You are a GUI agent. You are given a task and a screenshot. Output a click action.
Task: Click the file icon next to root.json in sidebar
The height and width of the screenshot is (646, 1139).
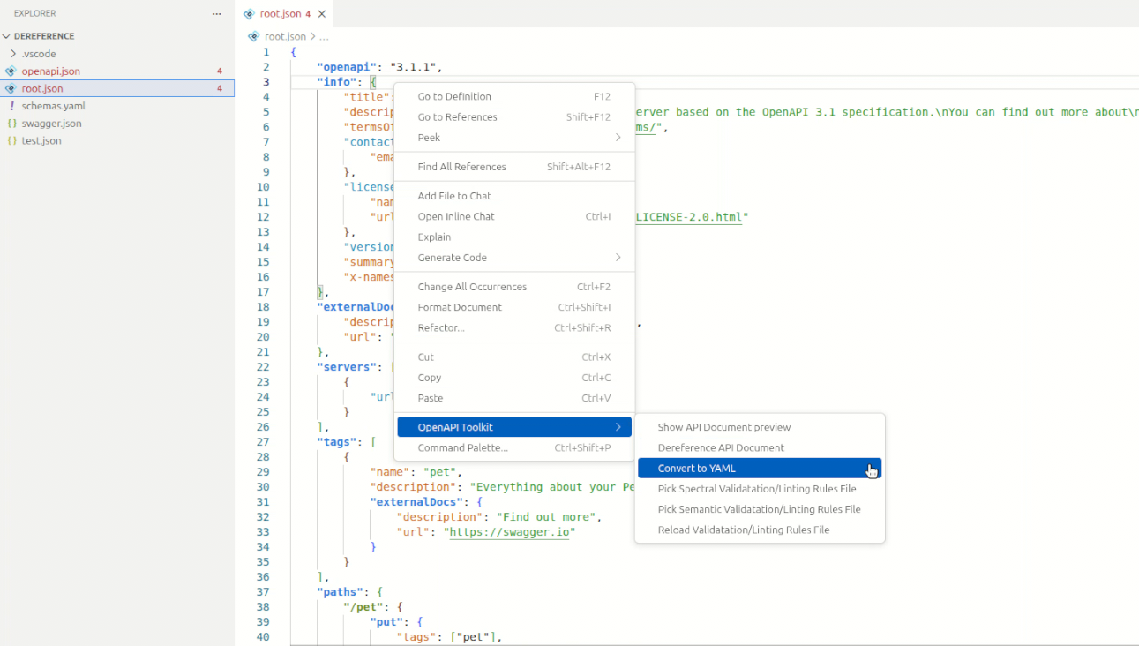click(11, 87)
